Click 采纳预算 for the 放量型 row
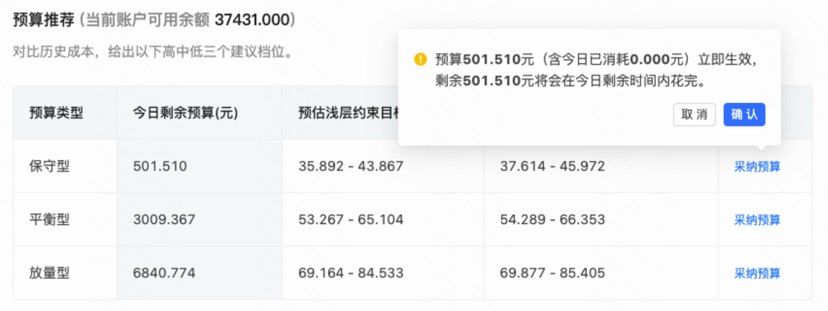Screen dimensions: 828x311 pos(756,273)
